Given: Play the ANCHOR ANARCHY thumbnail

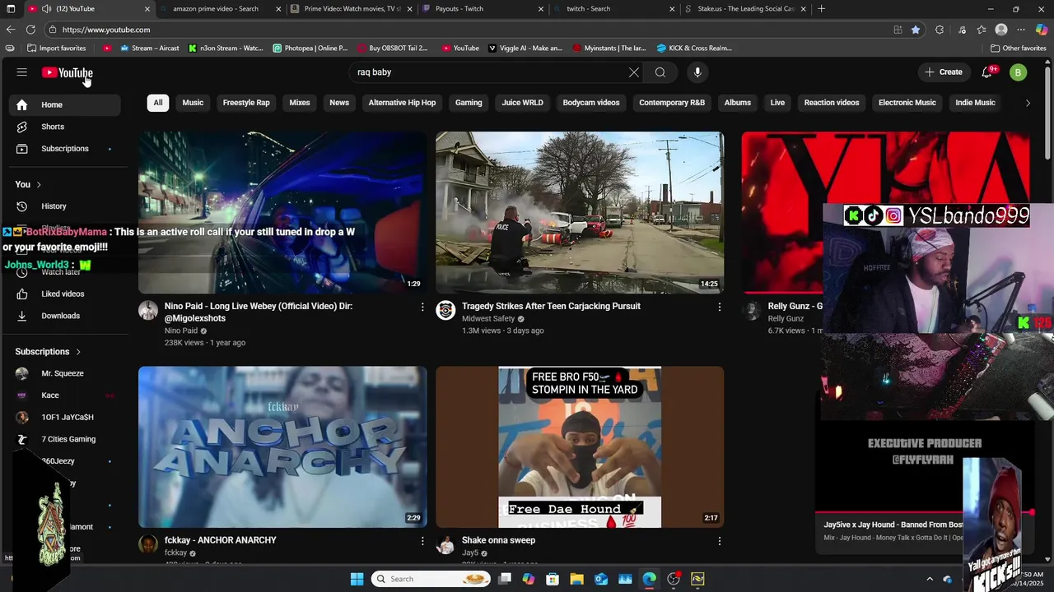Looking at the screenshot, I should click(282, 446).
